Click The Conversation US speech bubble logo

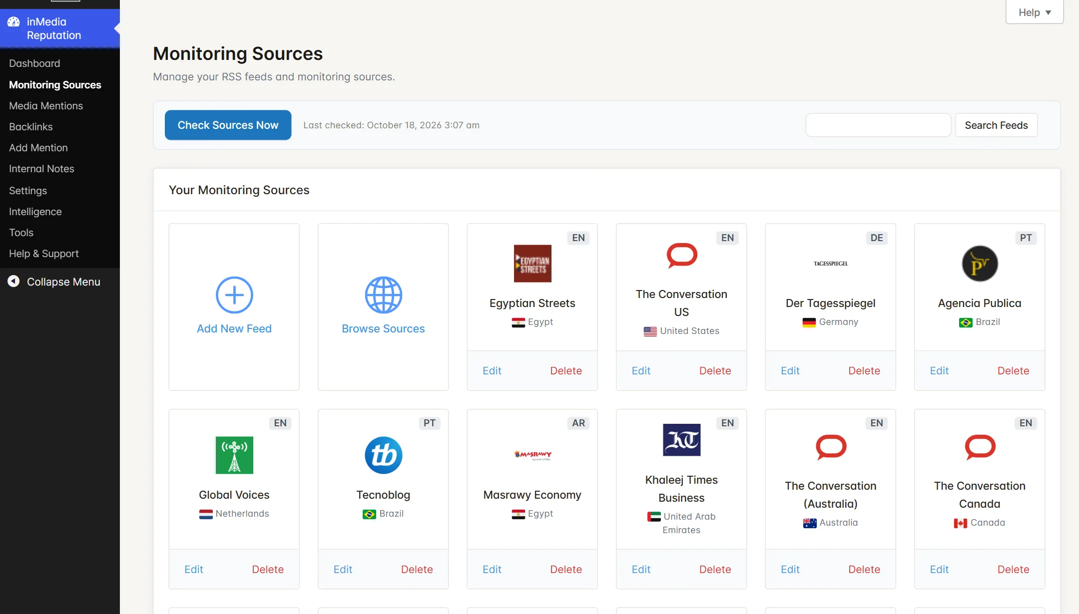click(682, 256)
